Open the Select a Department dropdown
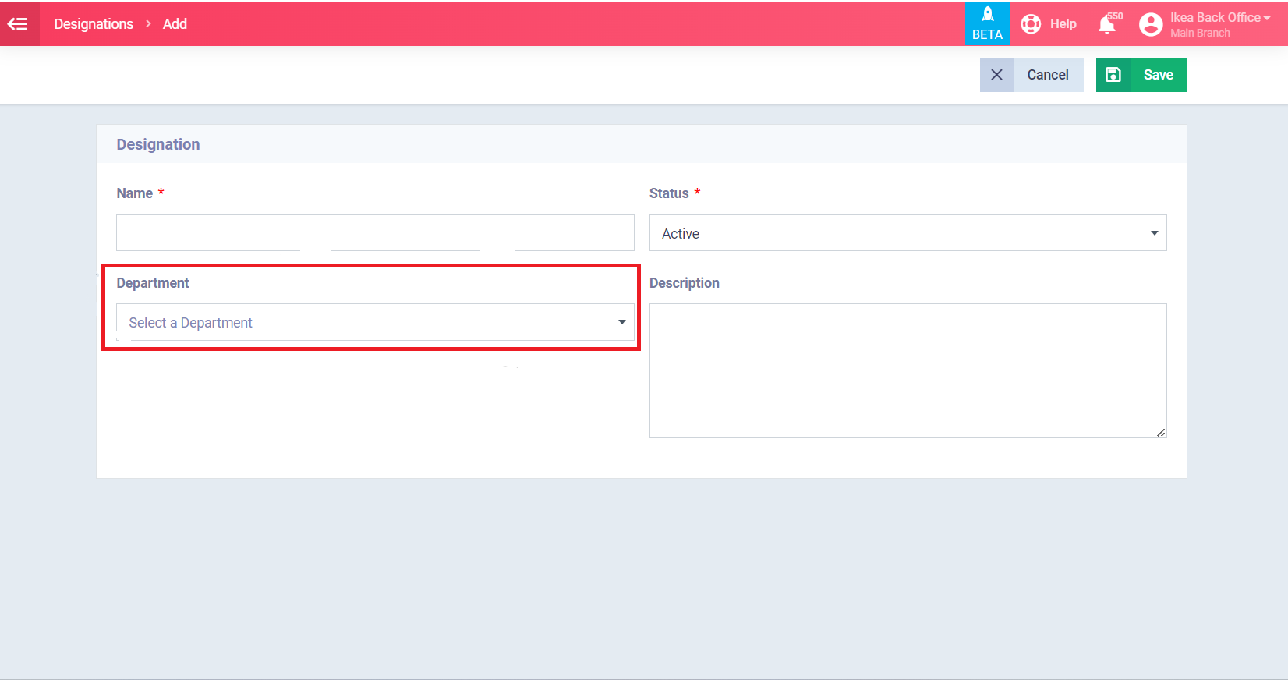The width and height of the screenshot is (1288, 680). pyautogui.click(x=375, y=322)
